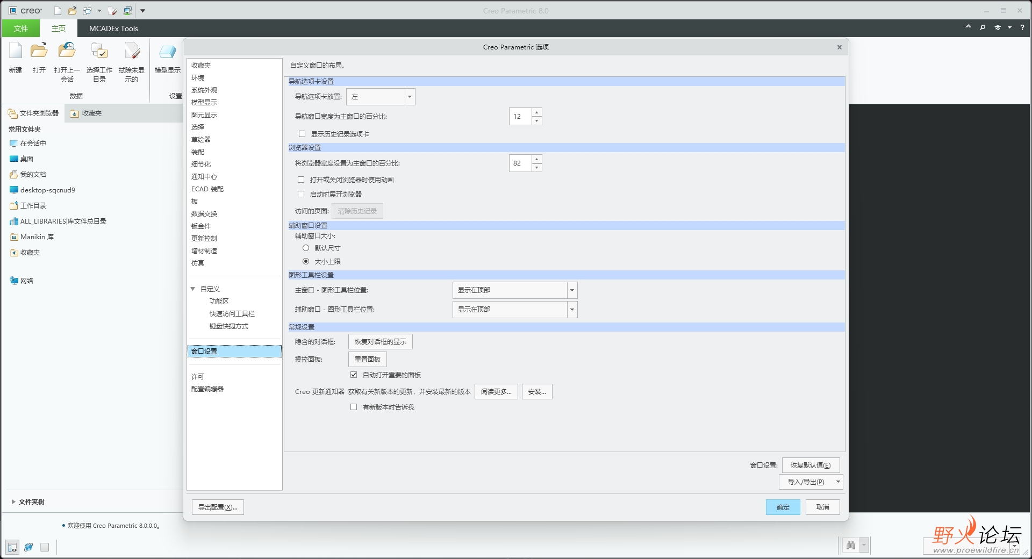Select 我的文档 in common folders
This screenshot has height=559, width=1032.
coord(28,175)
